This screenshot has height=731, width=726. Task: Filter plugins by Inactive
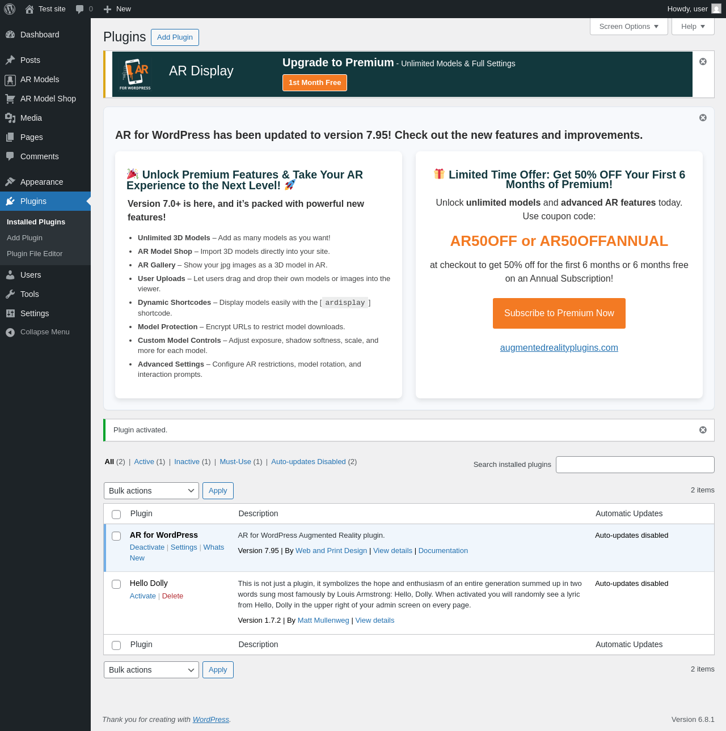pos(187,462)
